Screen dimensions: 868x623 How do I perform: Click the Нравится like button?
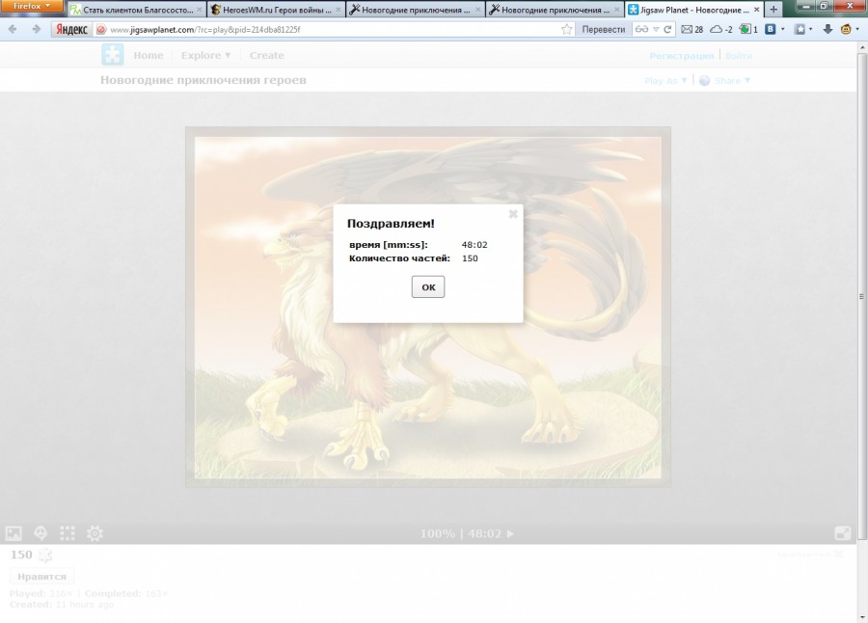(41, 576)
